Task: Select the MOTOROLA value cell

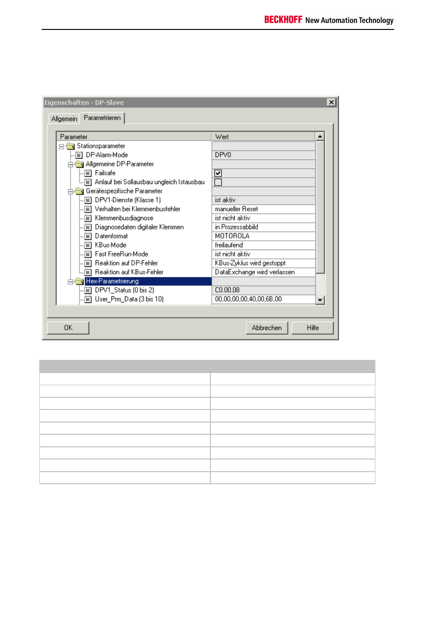Action: [x=264, y=236]
